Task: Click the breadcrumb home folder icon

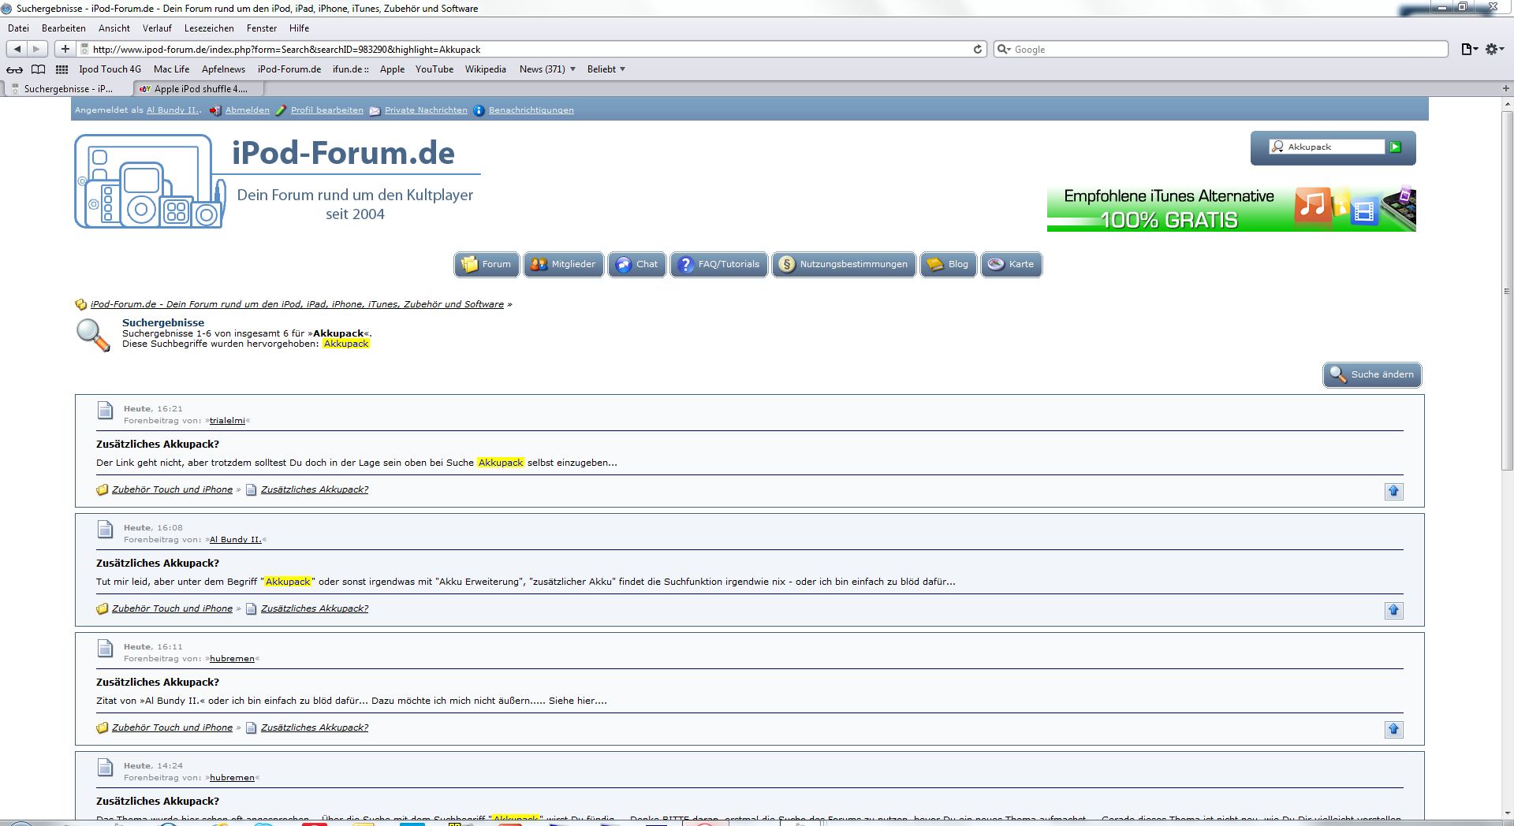Action: pyautogui.click(x=80, y=305)
